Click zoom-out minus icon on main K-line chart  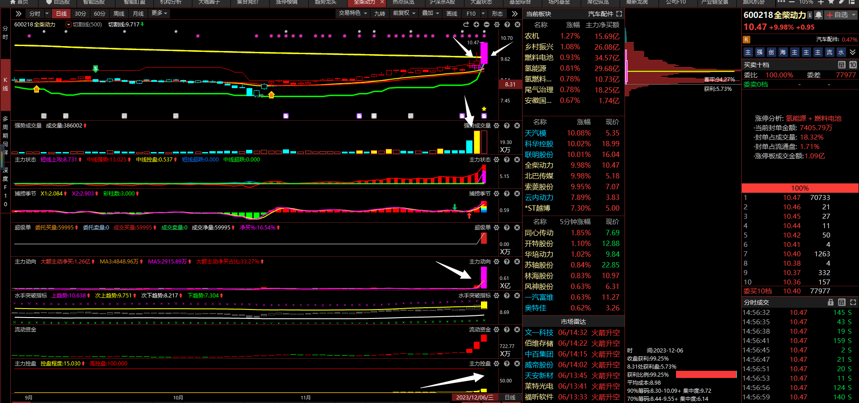click(487, 25)
